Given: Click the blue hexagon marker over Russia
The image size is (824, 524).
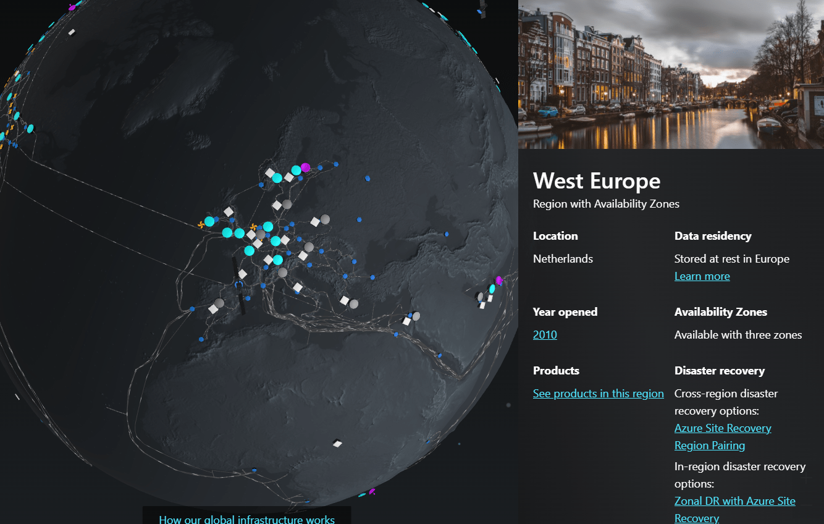Looking at the screenshot, I should pyautogui.click(x=368, y=178).
